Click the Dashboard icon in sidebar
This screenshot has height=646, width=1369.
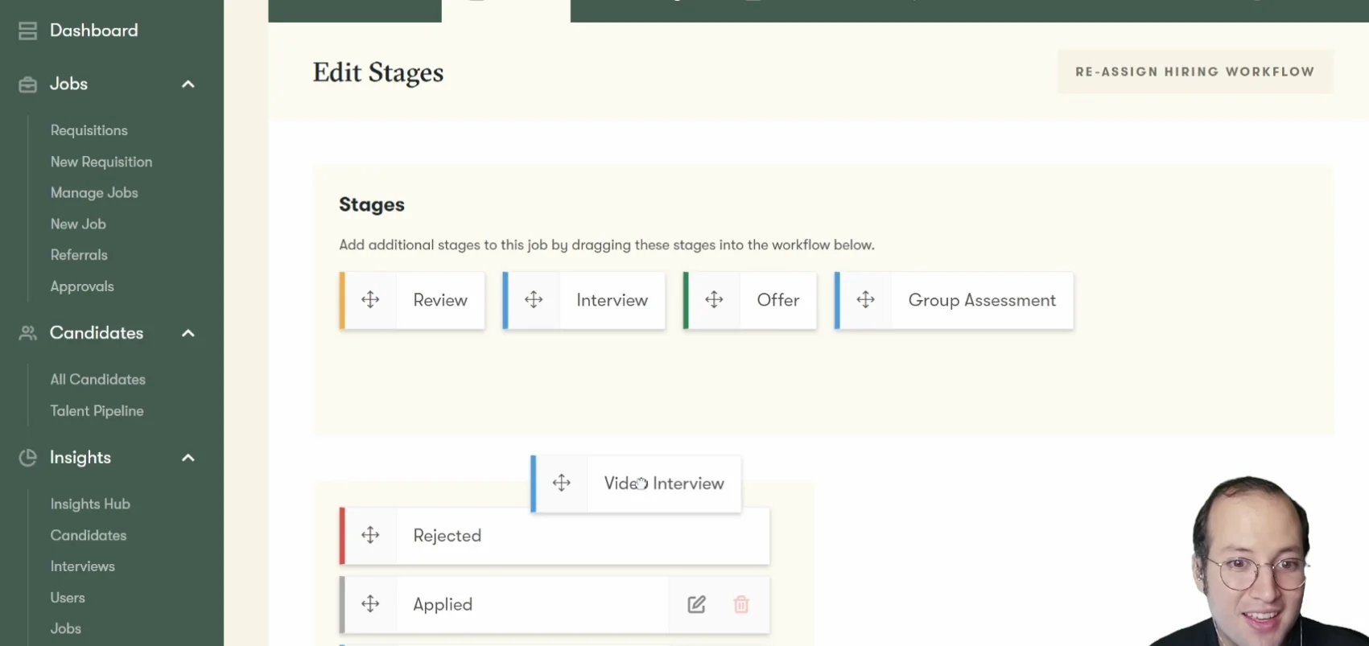pyautogui.click(x=27, y=31)
